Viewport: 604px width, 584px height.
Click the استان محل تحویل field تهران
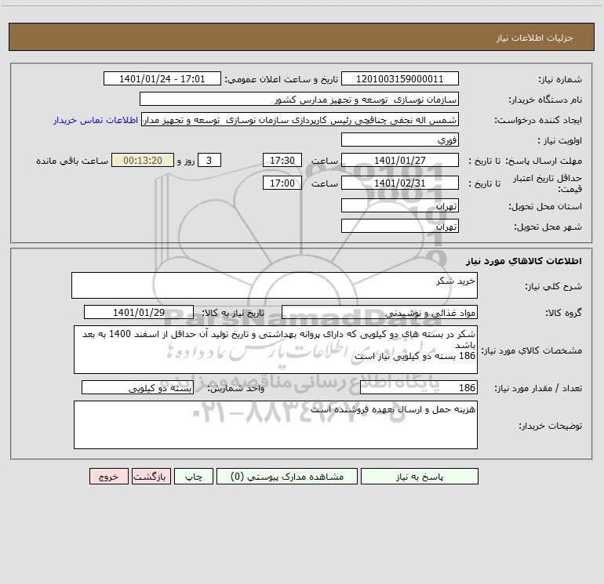[400, 205]
